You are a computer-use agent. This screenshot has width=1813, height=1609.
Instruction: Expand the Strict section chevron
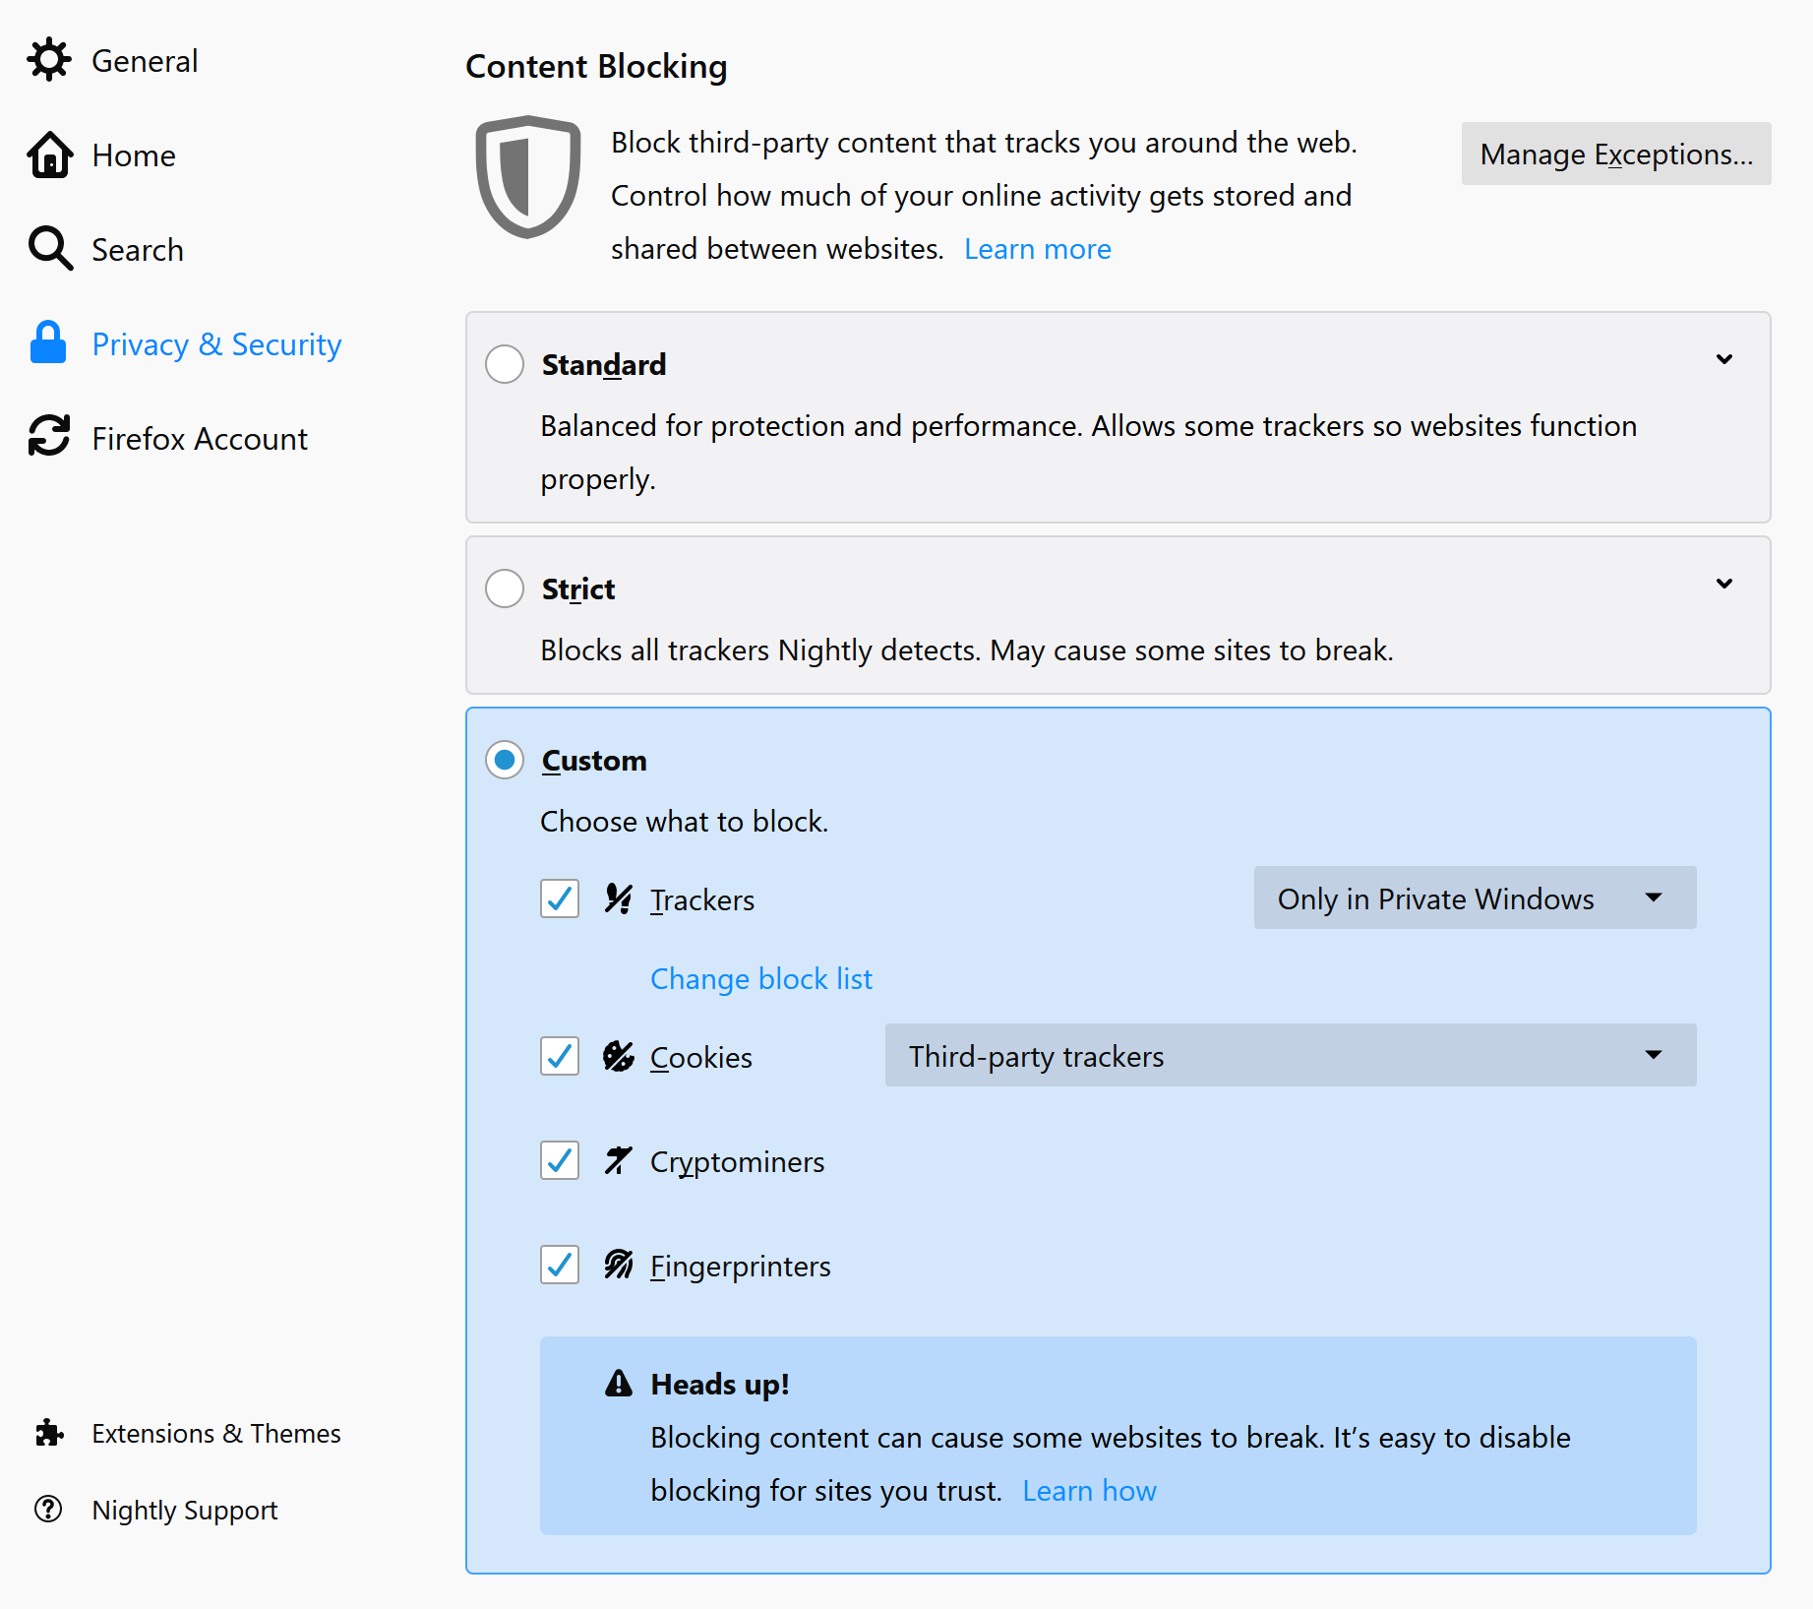(1724, 584)
